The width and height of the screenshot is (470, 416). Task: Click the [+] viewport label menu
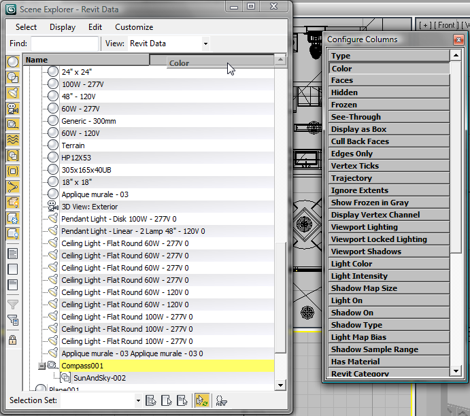425,25
